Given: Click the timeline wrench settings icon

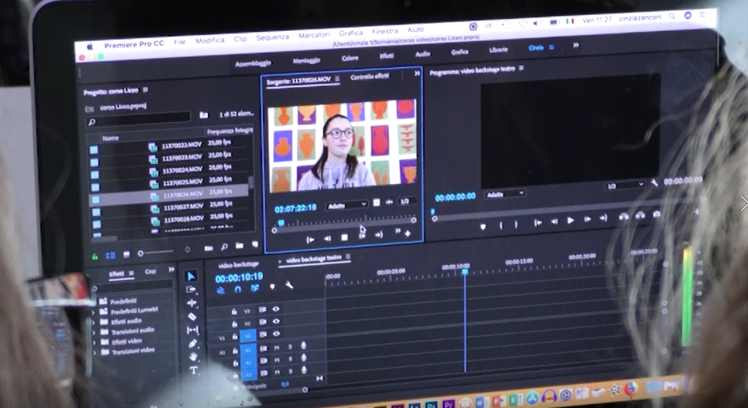Looking at the screenshot, I should pos(288,285).
